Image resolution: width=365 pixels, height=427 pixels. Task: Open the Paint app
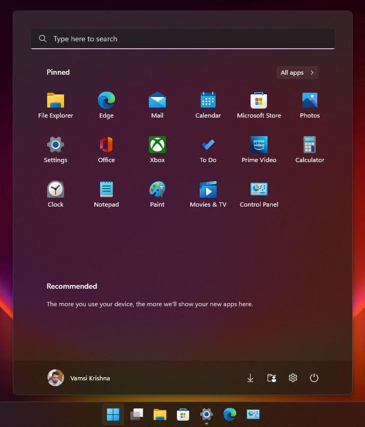tap(157, 194)
